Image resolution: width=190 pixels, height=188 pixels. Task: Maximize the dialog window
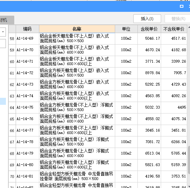pyautogui.click(x=182, y=6)
